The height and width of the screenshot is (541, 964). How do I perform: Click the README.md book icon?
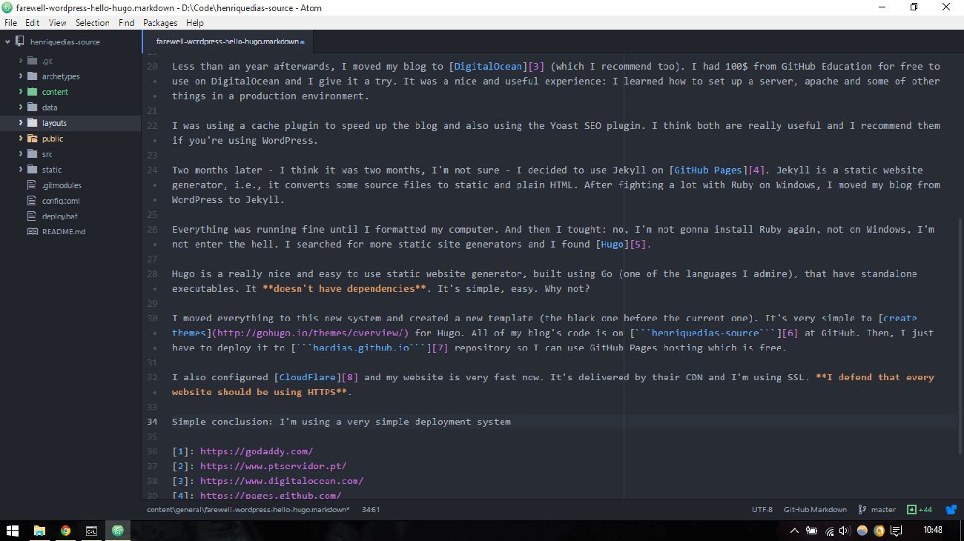point(32,232)
